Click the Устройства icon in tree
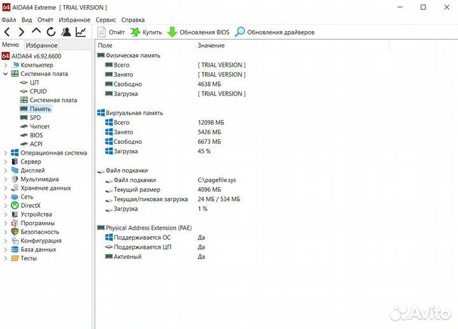The width and height of the screenshot is (458, 329). coord(15,214)
